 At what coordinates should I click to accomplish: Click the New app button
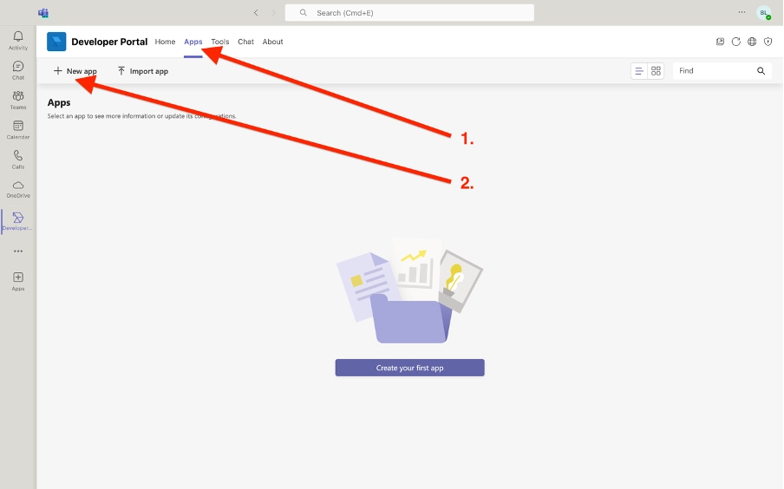pos(75,71)
